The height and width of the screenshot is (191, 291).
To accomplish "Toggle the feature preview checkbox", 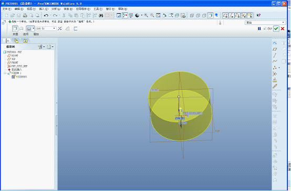I will [x=265, y=28].
